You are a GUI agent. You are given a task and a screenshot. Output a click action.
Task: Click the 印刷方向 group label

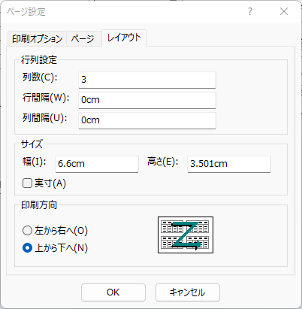(x=39, y=205)
